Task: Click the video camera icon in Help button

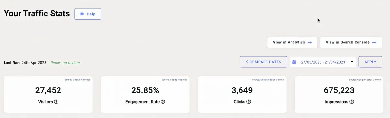Action: pyautogui.click(x=83, y=14)
